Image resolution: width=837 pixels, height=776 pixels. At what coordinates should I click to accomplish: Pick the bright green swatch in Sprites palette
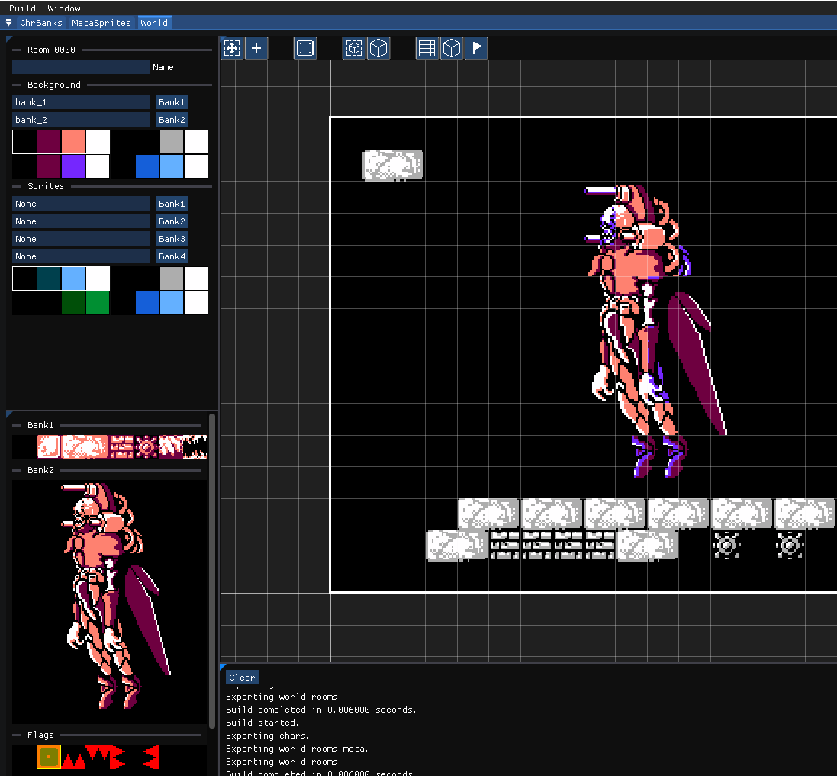tap(98, 303)
